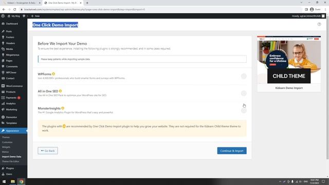Screen dimensions: 329x185
Task: Open Theme File Editor submenu
Action: pyautogui.click(x=10, y=161)
